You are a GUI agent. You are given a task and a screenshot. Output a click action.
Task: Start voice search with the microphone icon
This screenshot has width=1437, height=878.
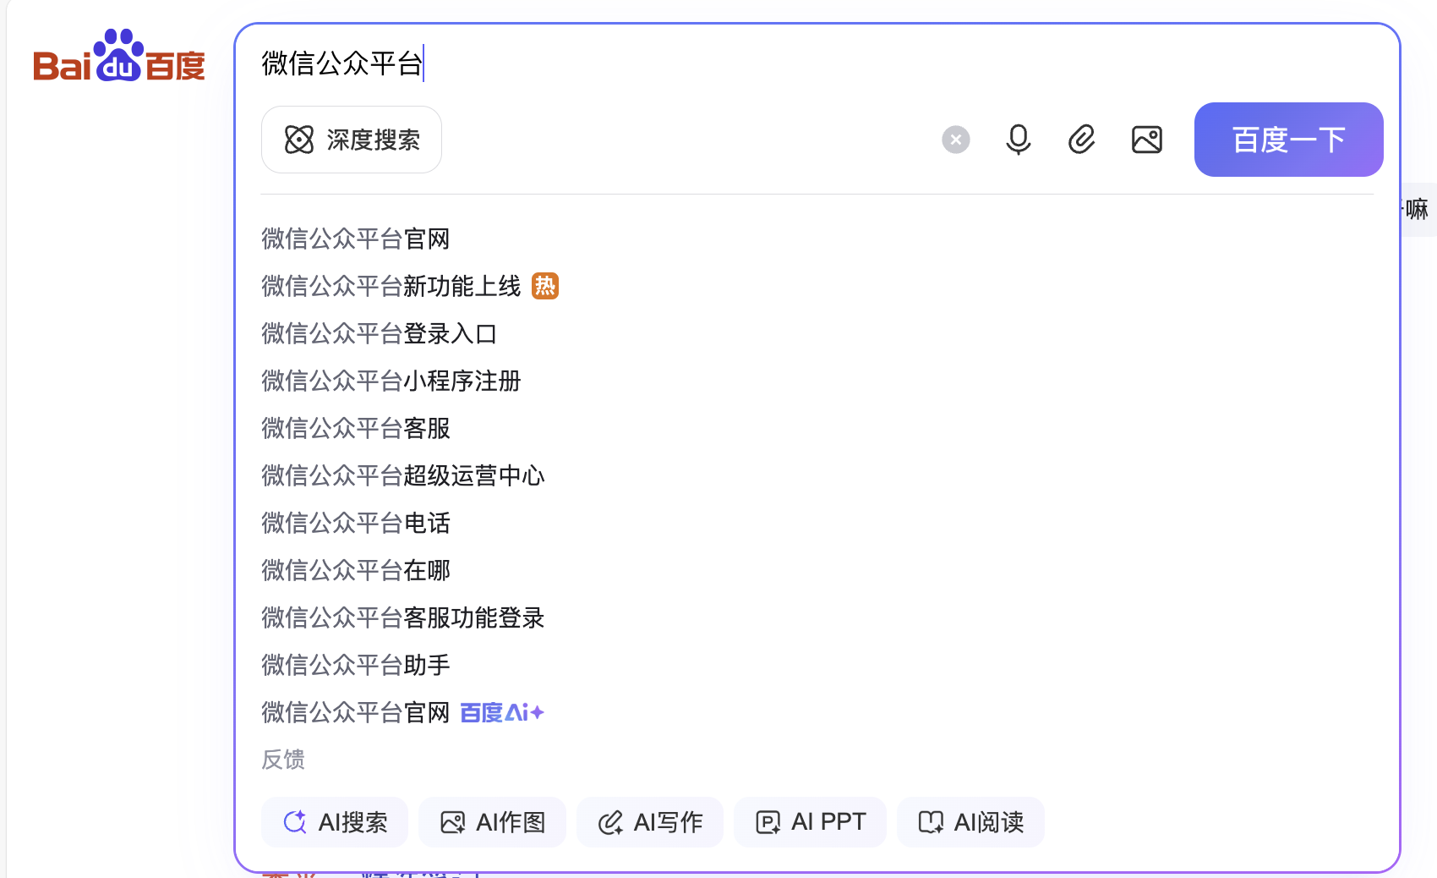coord(1019,140)
